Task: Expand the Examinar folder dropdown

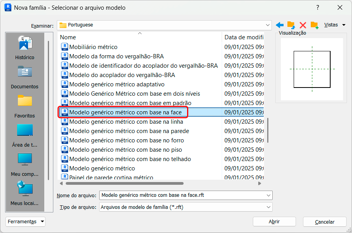Action: 268,25
